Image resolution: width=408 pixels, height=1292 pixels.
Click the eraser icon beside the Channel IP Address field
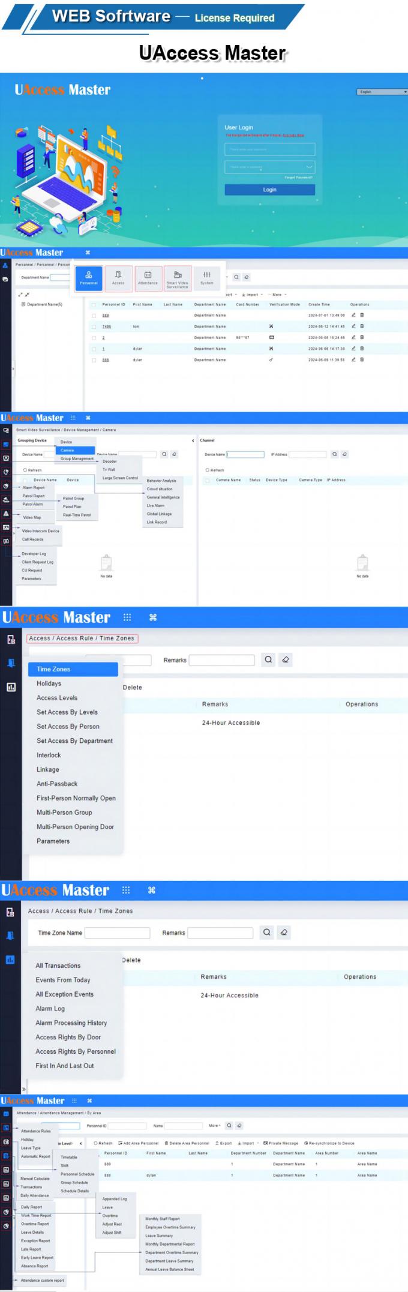coord(344,454)
